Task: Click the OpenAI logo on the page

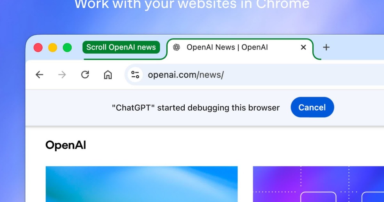Action: (66, 145)
